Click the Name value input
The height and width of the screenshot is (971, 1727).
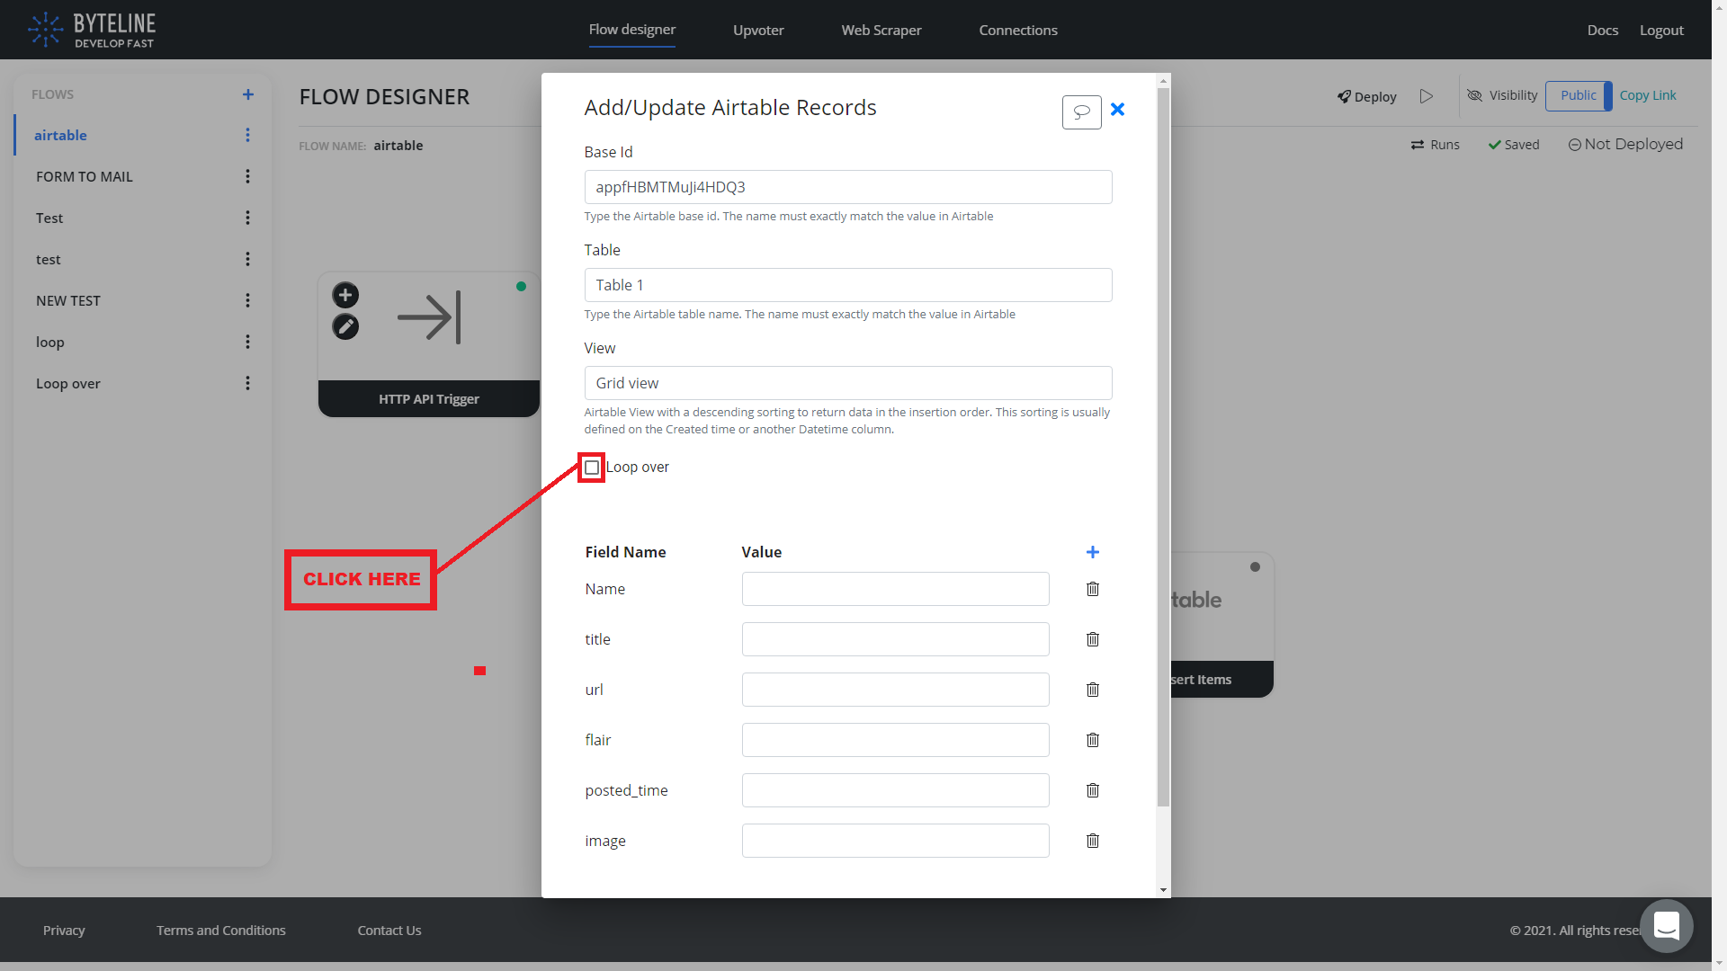pos(896,589)
